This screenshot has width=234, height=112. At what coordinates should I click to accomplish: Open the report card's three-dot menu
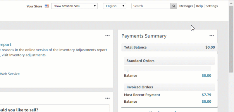pyautogui.click(x=107, y=36)
